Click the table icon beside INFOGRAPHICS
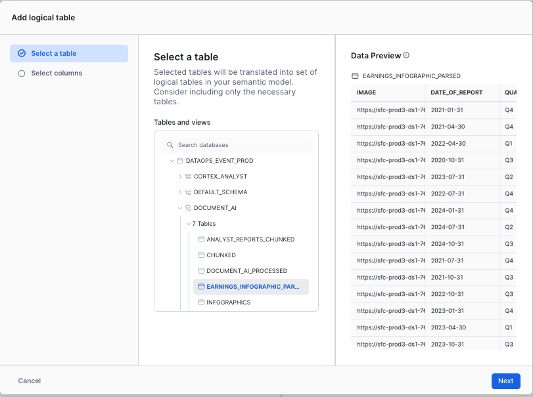 [201, 303]
